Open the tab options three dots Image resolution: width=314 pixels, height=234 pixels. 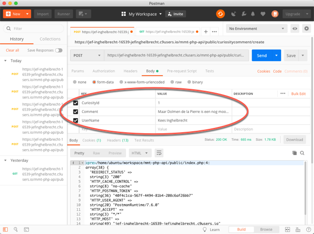click(x=214, y=31)
